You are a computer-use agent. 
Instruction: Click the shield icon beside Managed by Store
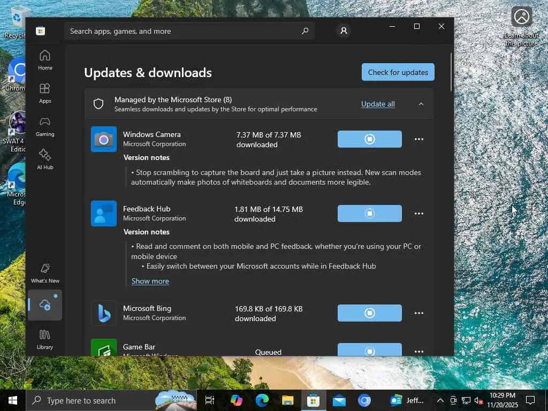98,104
